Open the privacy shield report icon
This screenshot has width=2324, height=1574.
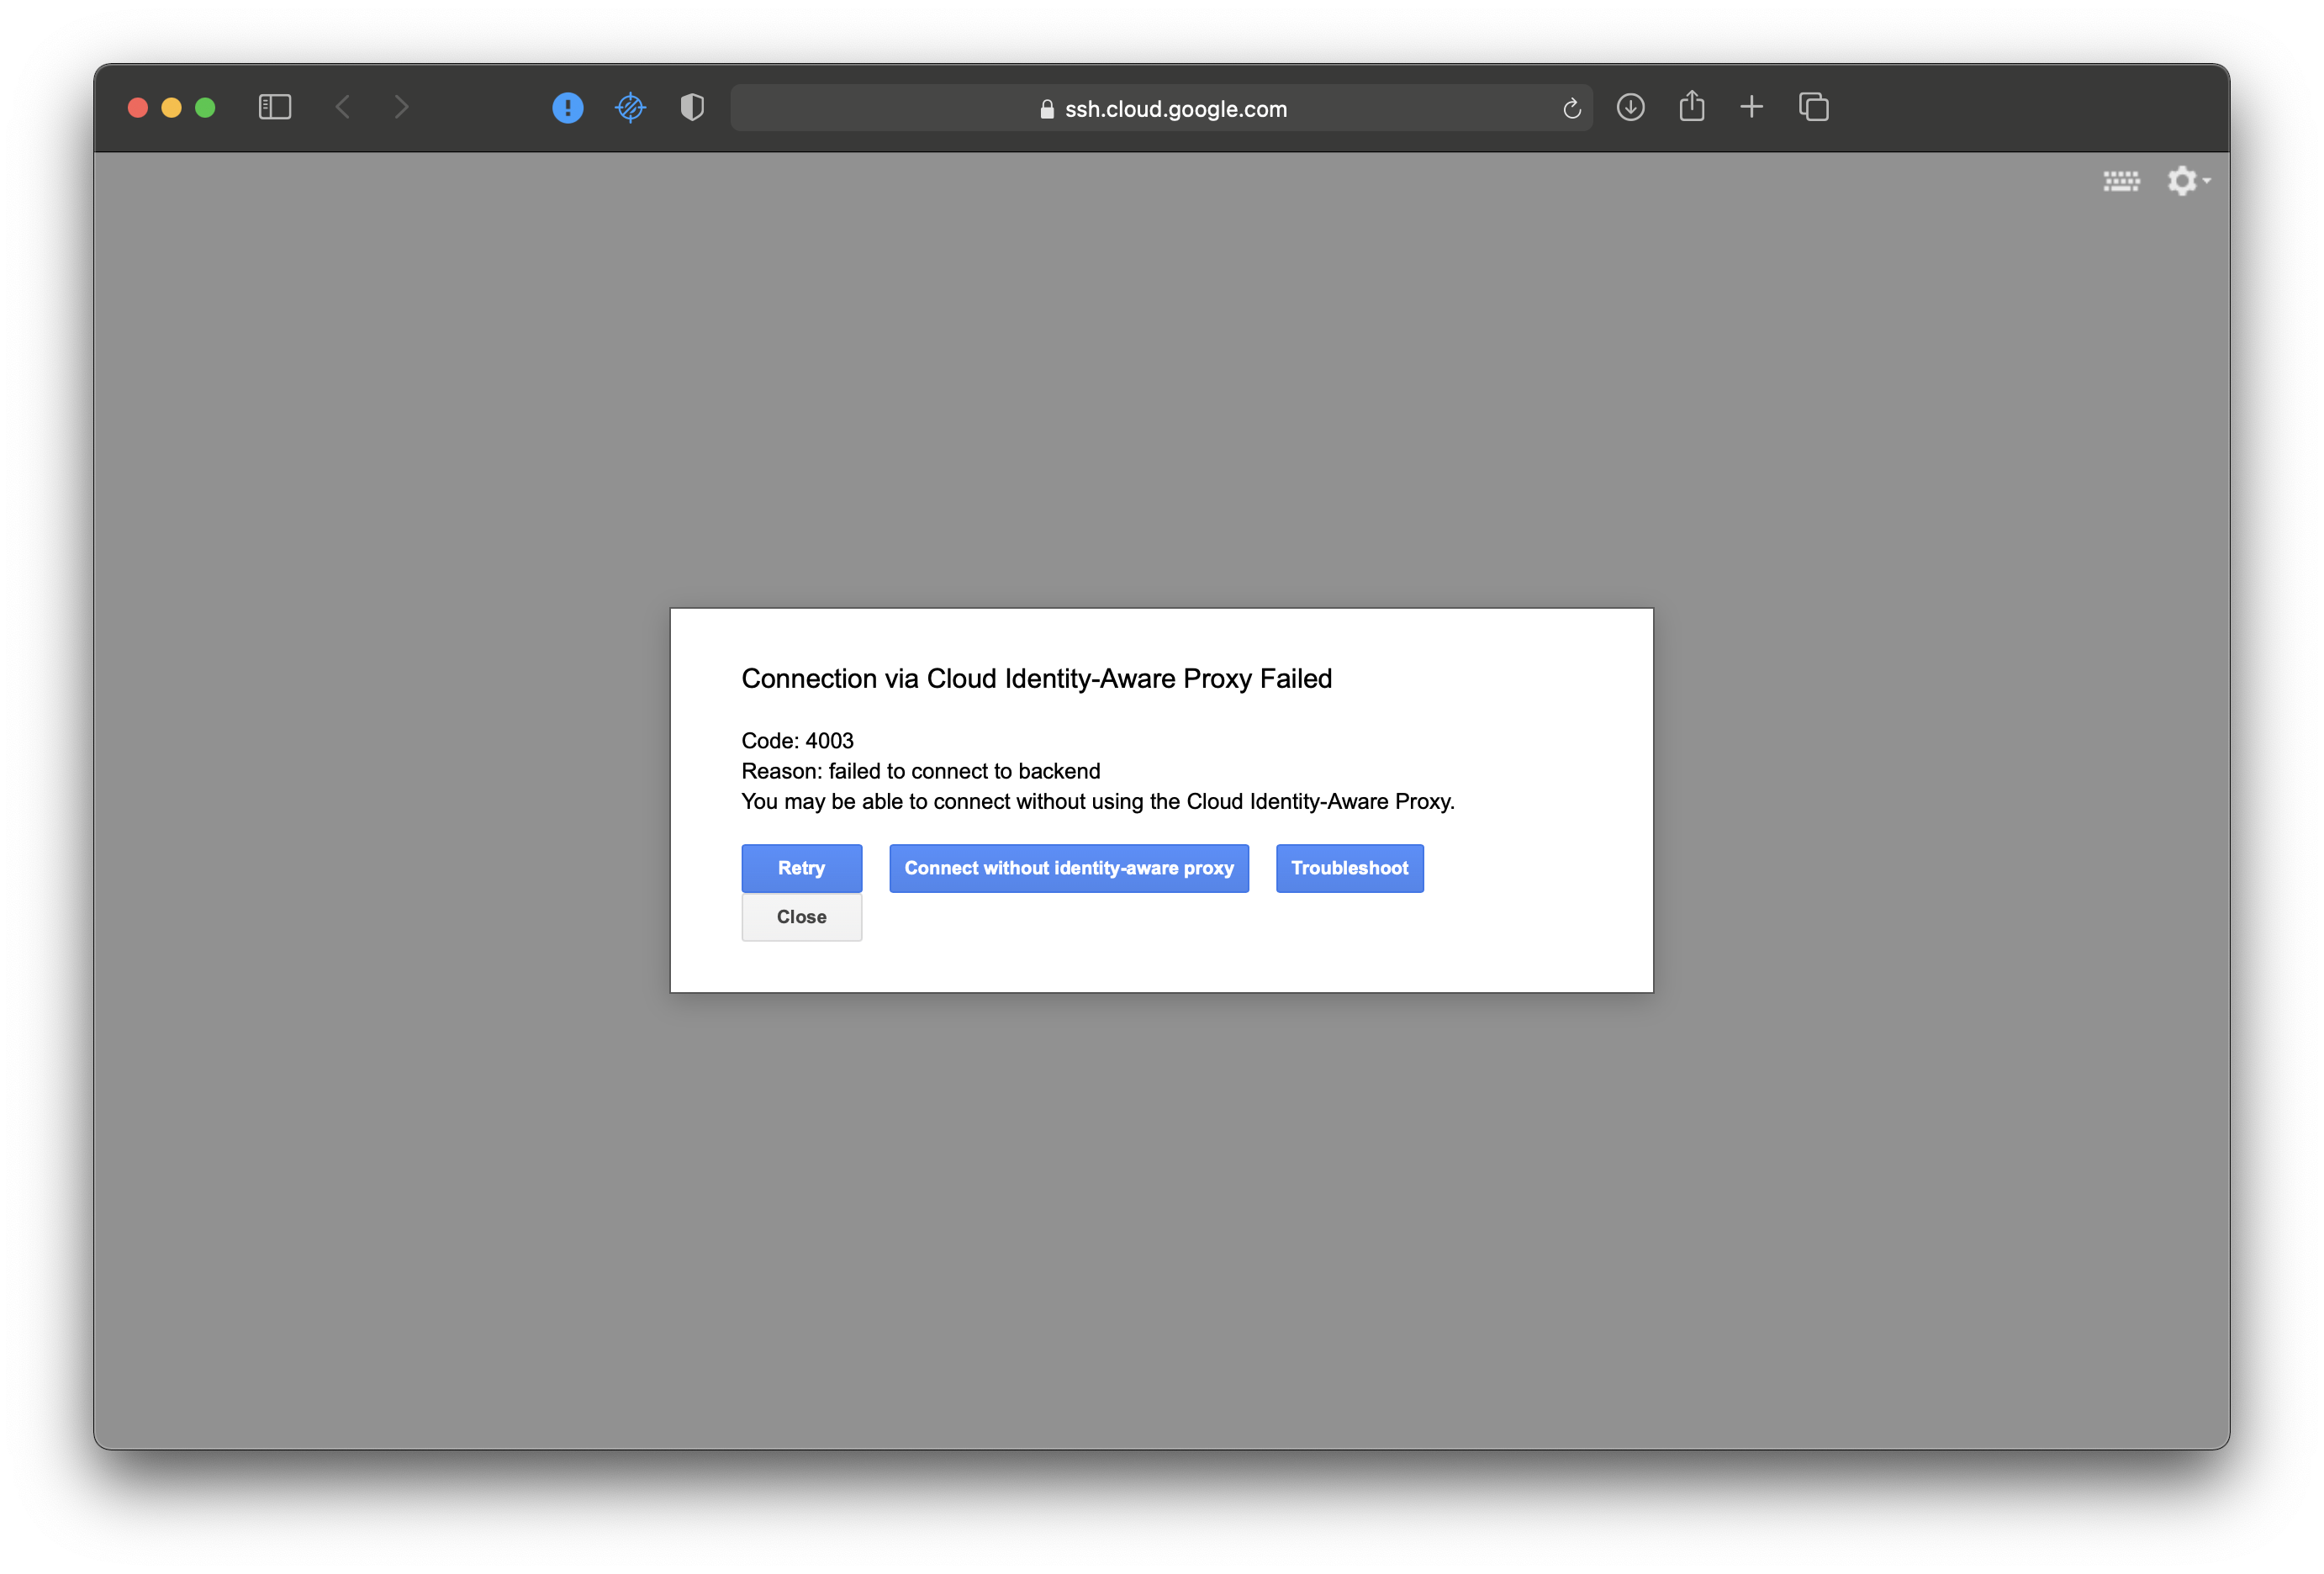[692, 107]
